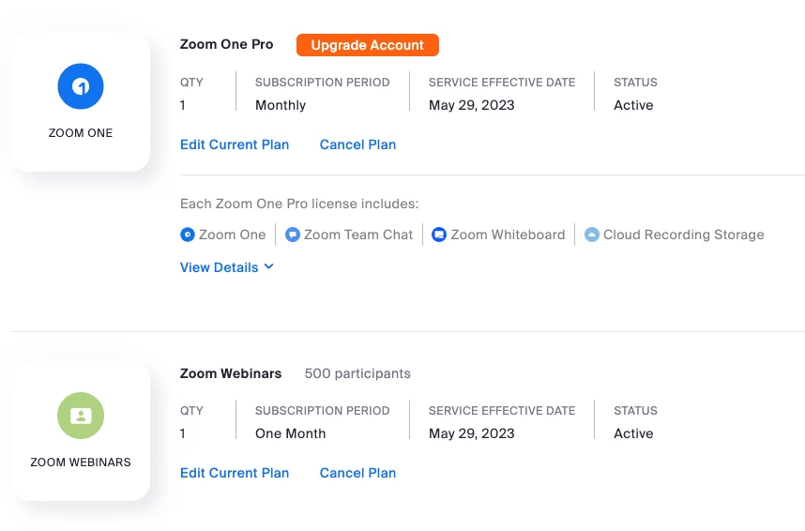The height and width of the screenshot is (531, 805).
Task: Click the green Zoom Webinars logo icon
Action: pyautogui.click(x=81, y=416)
